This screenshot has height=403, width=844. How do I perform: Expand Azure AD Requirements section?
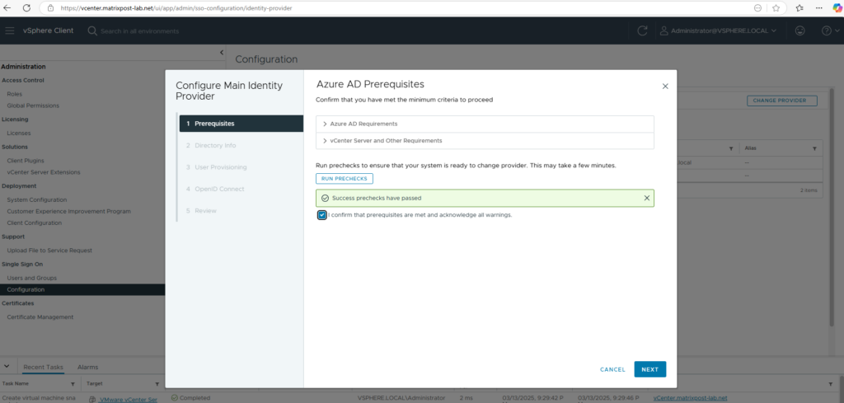coord(363,124)
